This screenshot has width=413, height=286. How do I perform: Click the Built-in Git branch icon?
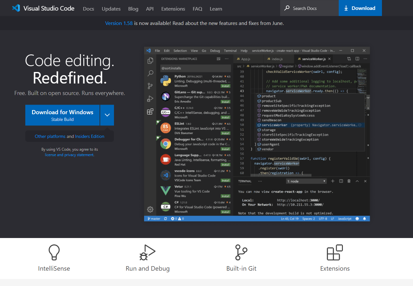pos(241,253)
